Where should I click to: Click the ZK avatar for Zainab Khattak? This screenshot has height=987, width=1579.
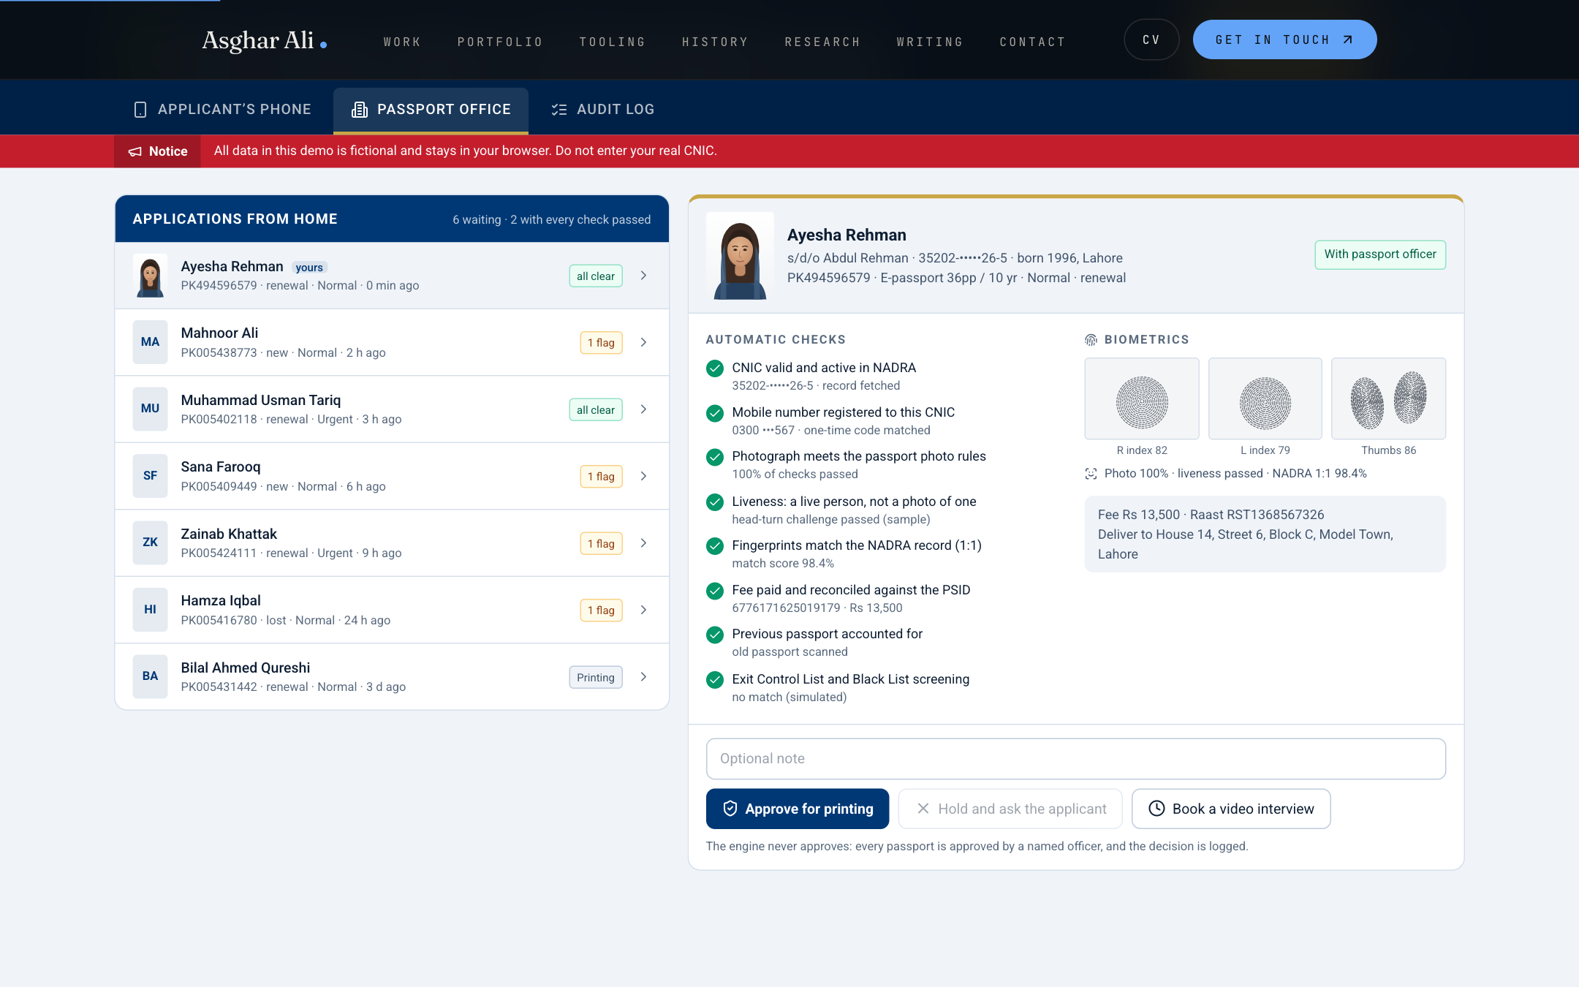click(150, 542)
